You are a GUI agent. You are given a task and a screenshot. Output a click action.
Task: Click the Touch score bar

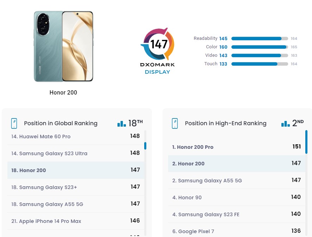tap(260, 64)
